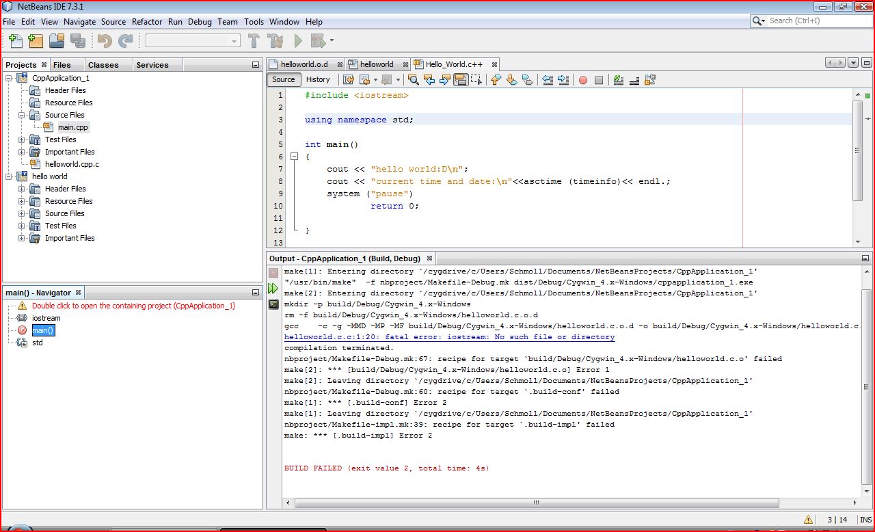This screenshot has height=532, width=875.
Task: Toggle the Source view button
Action: [x=284, y=79]
